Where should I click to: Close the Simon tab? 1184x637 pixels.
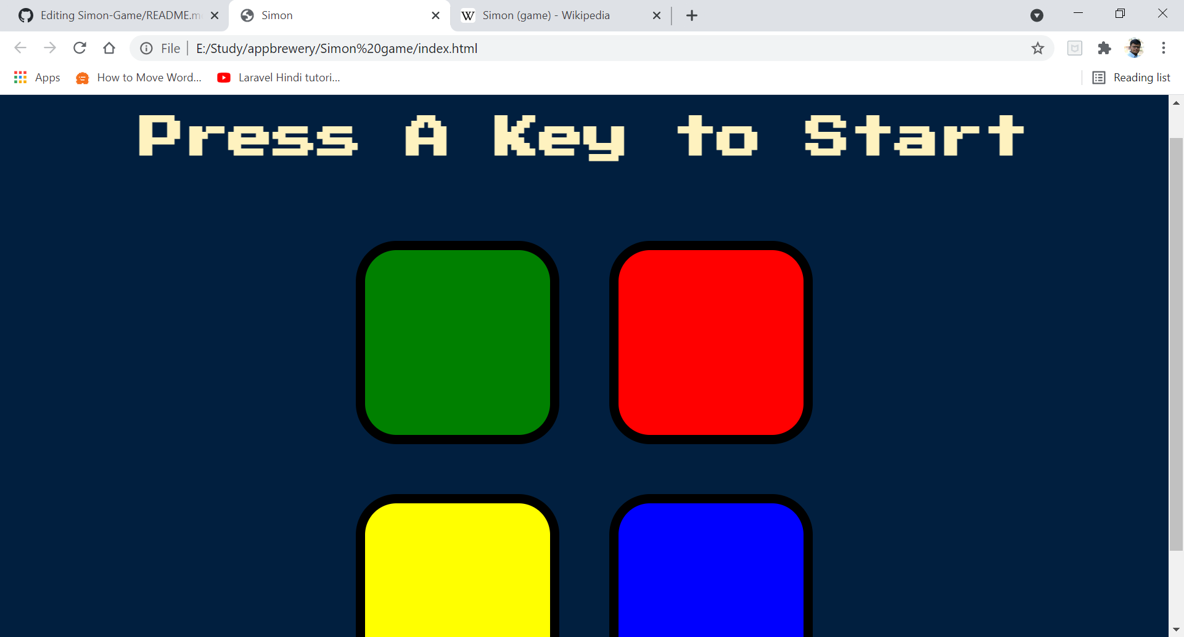coord(435,15)
